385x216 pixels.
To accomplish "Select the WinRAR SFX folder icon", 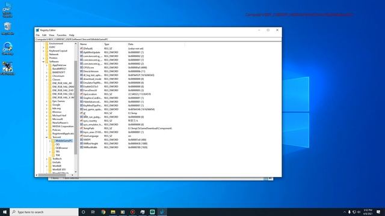I will coord(50,169).
